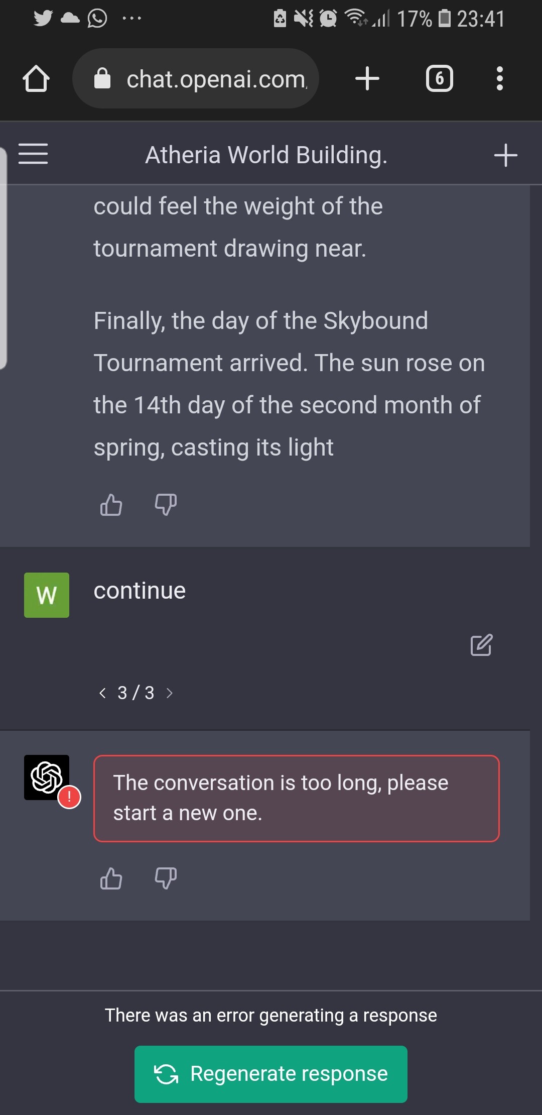Click Regenerate response button
The width and height of the screenshot is (542, 1115).
click(x=271, y=1074)
